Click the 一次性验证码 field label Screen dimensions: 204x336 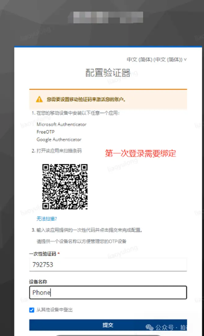click(x=43, y=254)
